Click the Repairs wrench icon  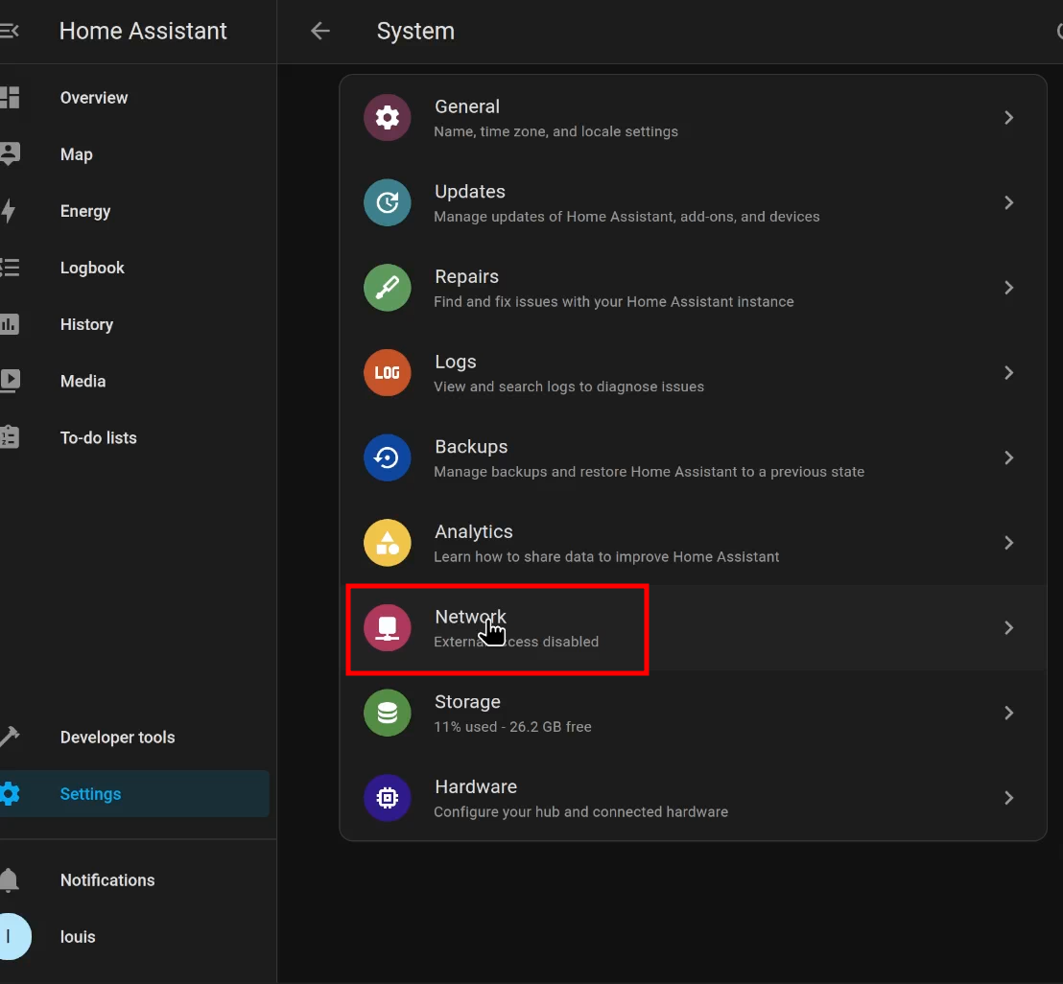tap(387, 288)
